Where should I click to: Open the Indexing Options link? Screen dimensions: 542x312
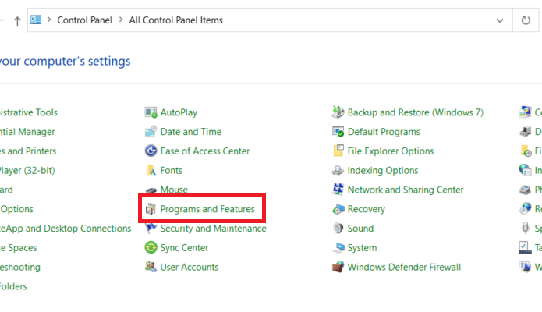coord(383,171)
